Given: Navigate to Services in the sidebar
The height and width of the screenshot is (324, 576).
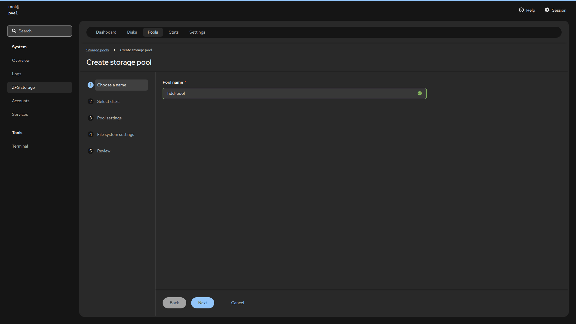Looking at the screenshot, I should (20, 115).
